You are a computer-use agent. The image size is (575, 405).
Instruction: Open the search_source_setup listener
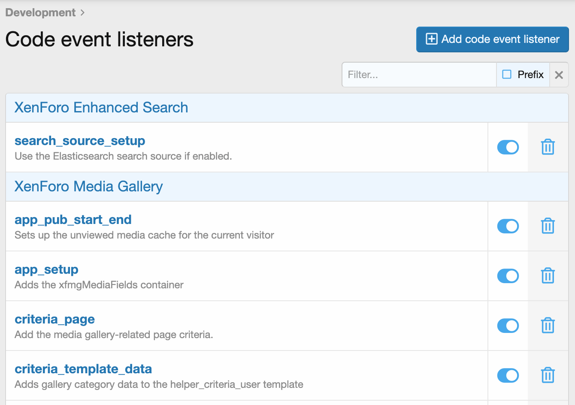pyautogui.click(x=80, y=141)
